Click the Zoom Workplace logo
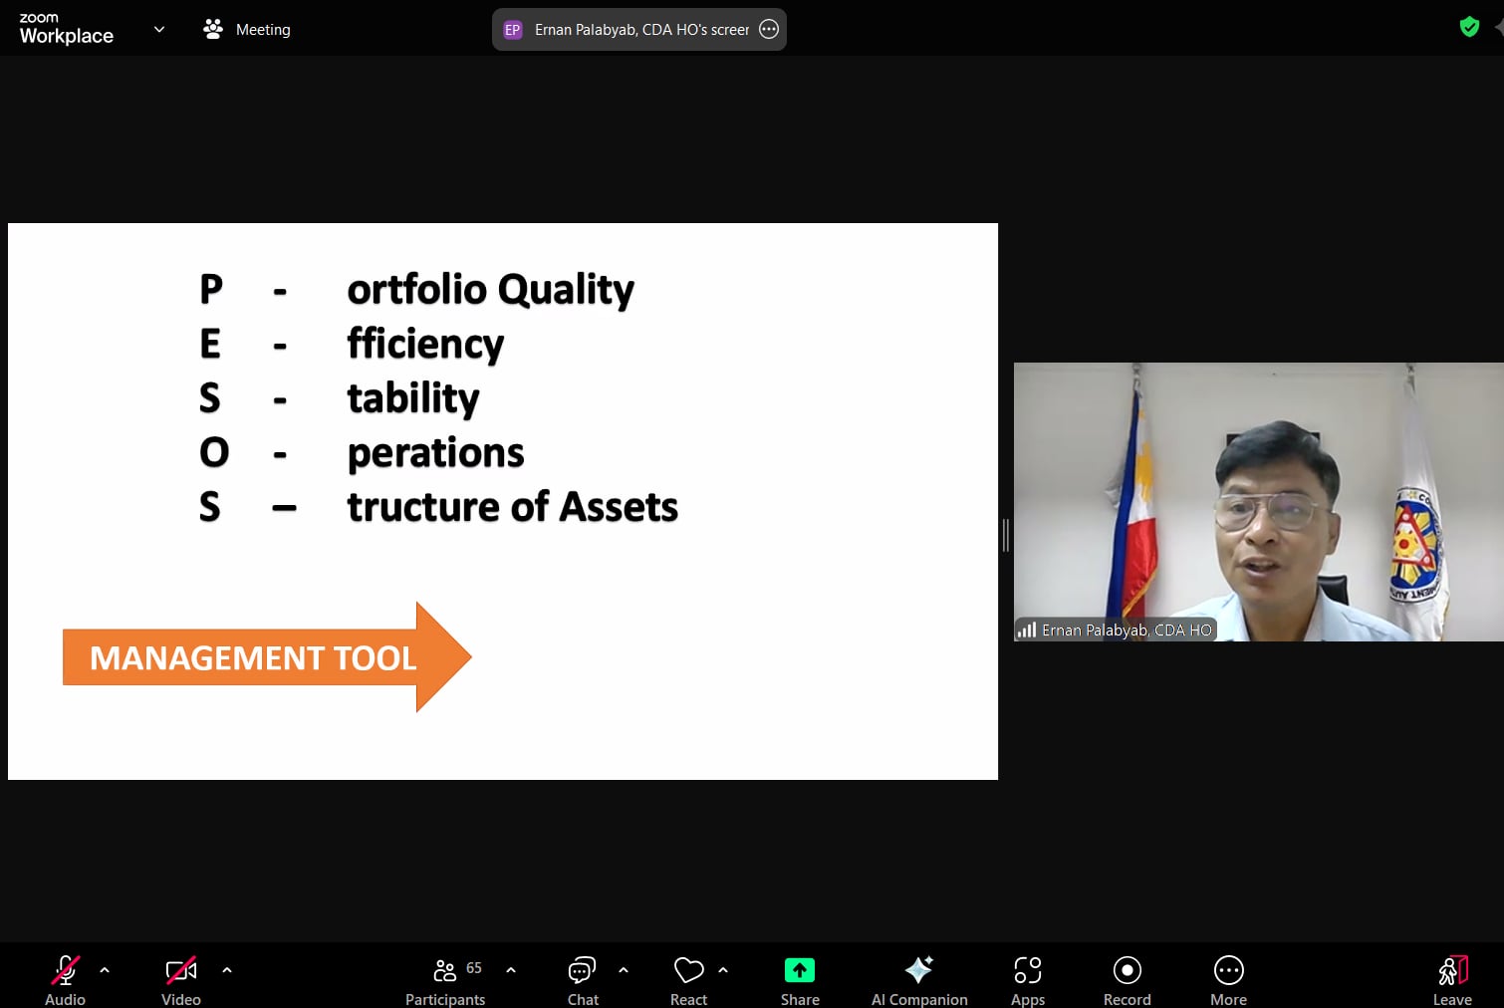 [x=66, y=29]
